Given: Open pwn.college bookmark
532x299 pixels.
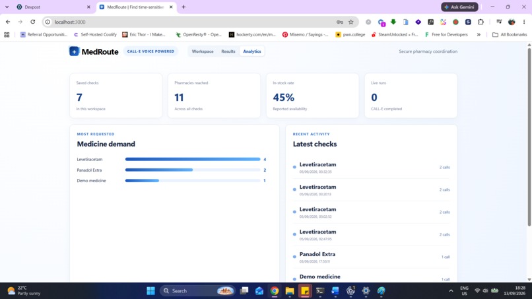Looking at the screenshot, I should coord(350,34).
